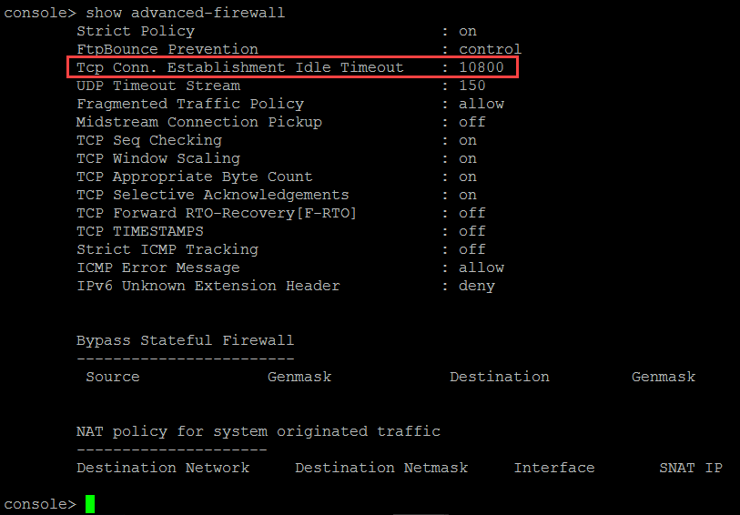Click the TCP Selective Acknowledgements label

coord(213,195)
